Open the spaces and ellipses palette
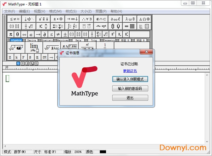The width and height of the screenshot is (212, 156). pos(29,19)
